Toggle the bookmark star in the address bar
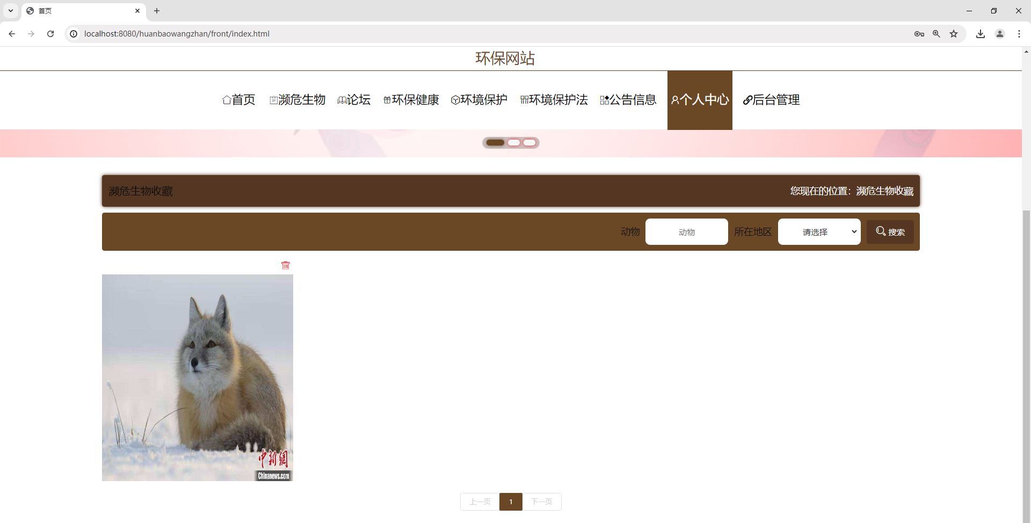Screen dimensions: 1031x523 (x=954, y=33)
